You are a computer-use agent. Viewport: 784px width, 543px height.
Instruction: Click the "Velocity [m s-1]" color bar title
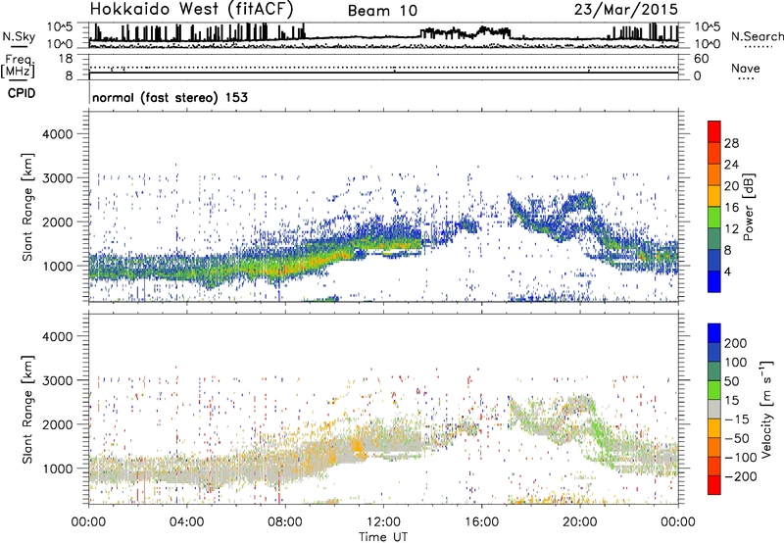[x=766, y=409]
